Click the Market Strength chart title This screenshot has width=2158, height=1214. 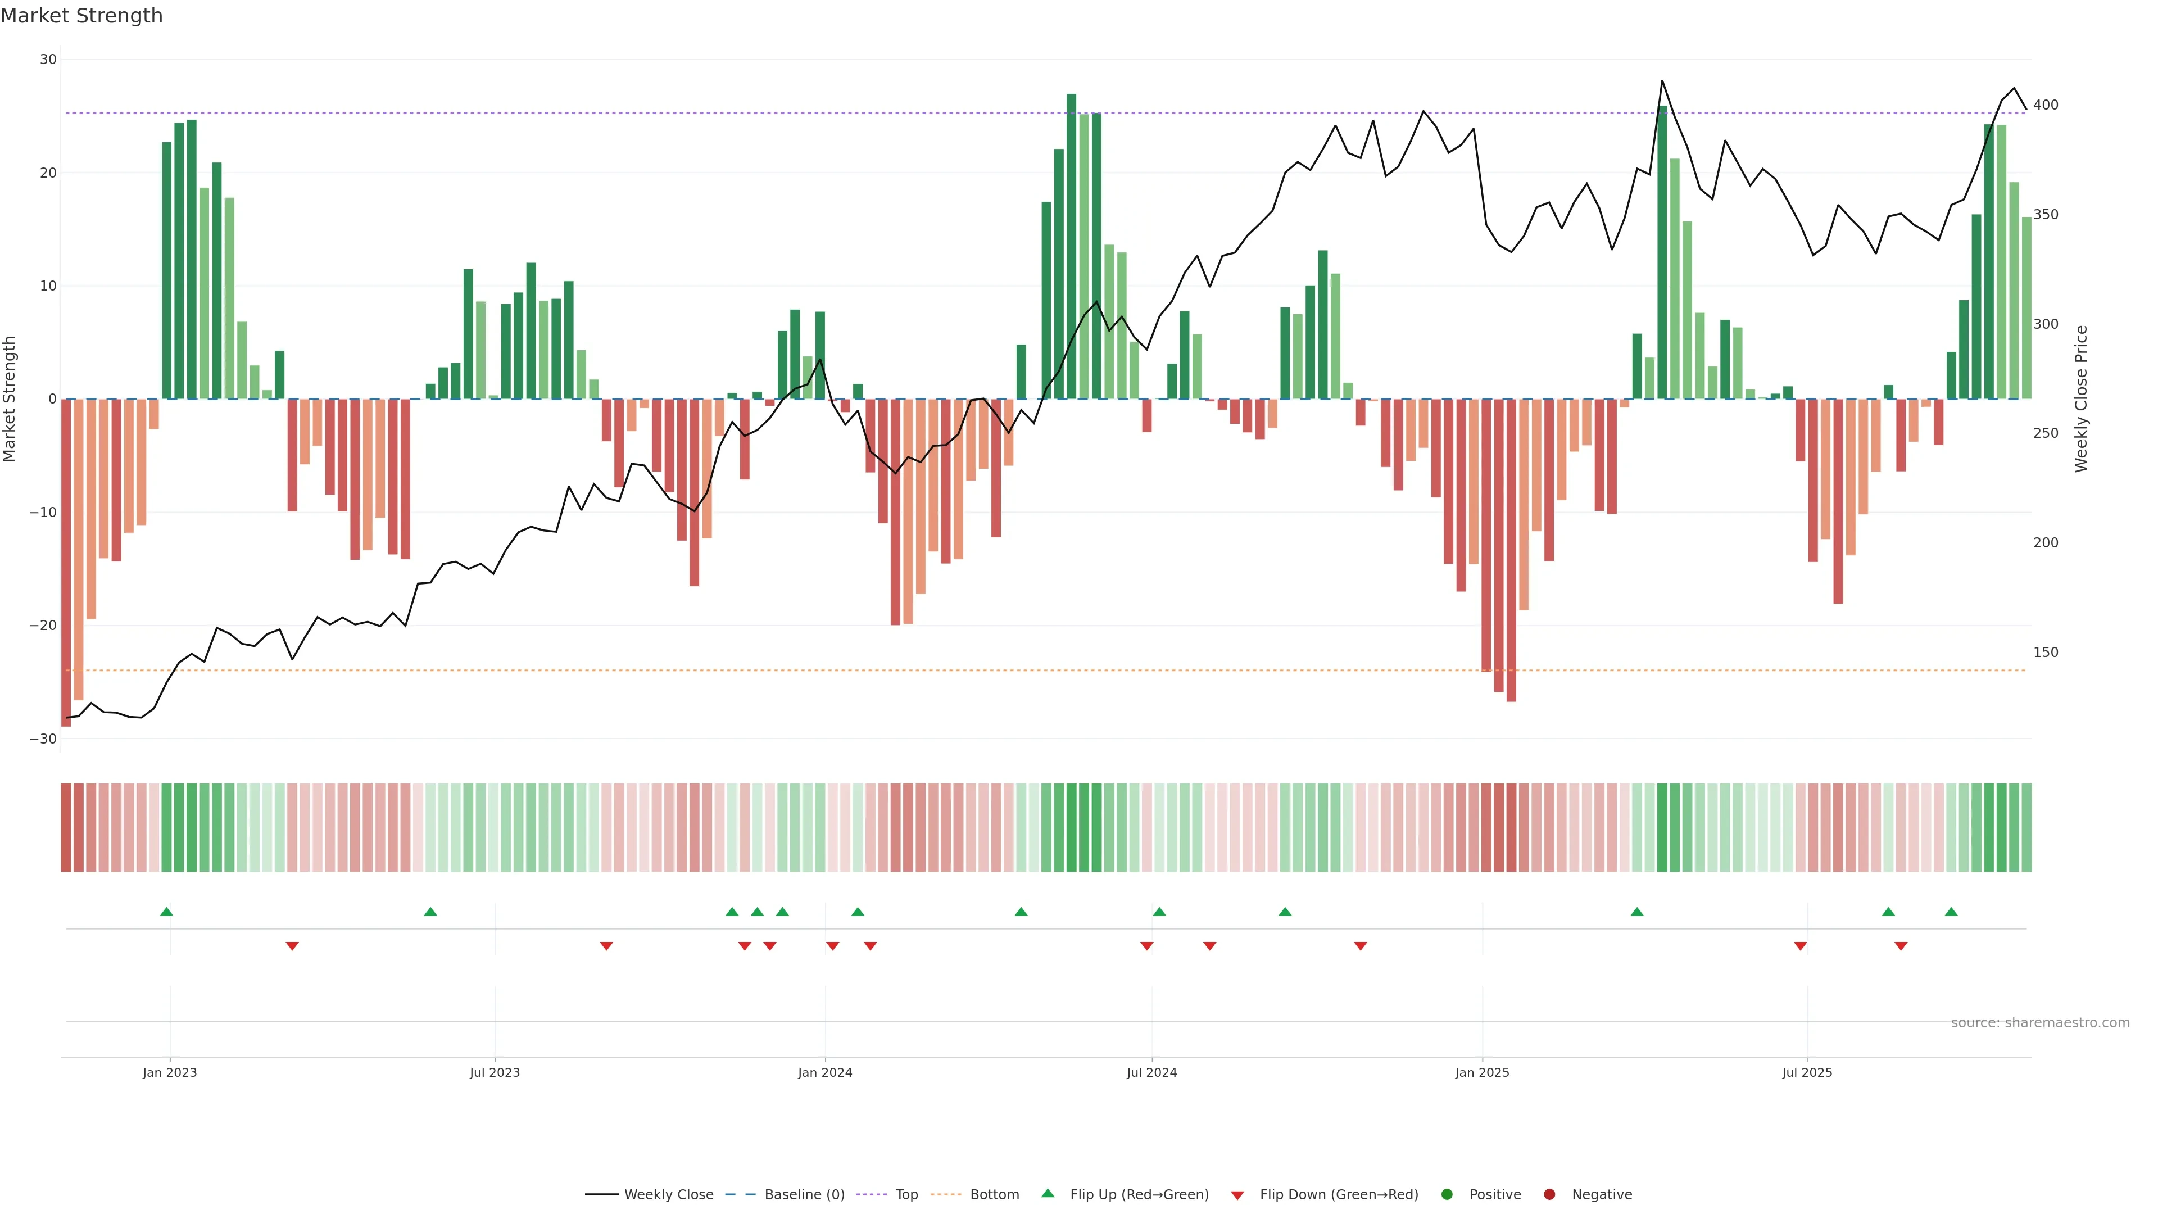click(81, 16)
